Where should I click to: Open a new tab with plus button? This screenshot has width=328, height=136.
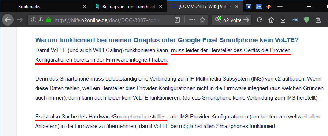pos(280,7)
